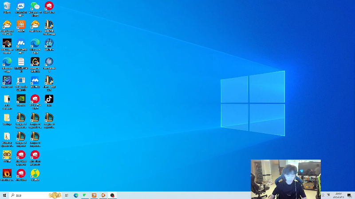
Task: Select Microsoft Edge icon beside AMD Ryzen row's blue emblem
Action: 35,46
